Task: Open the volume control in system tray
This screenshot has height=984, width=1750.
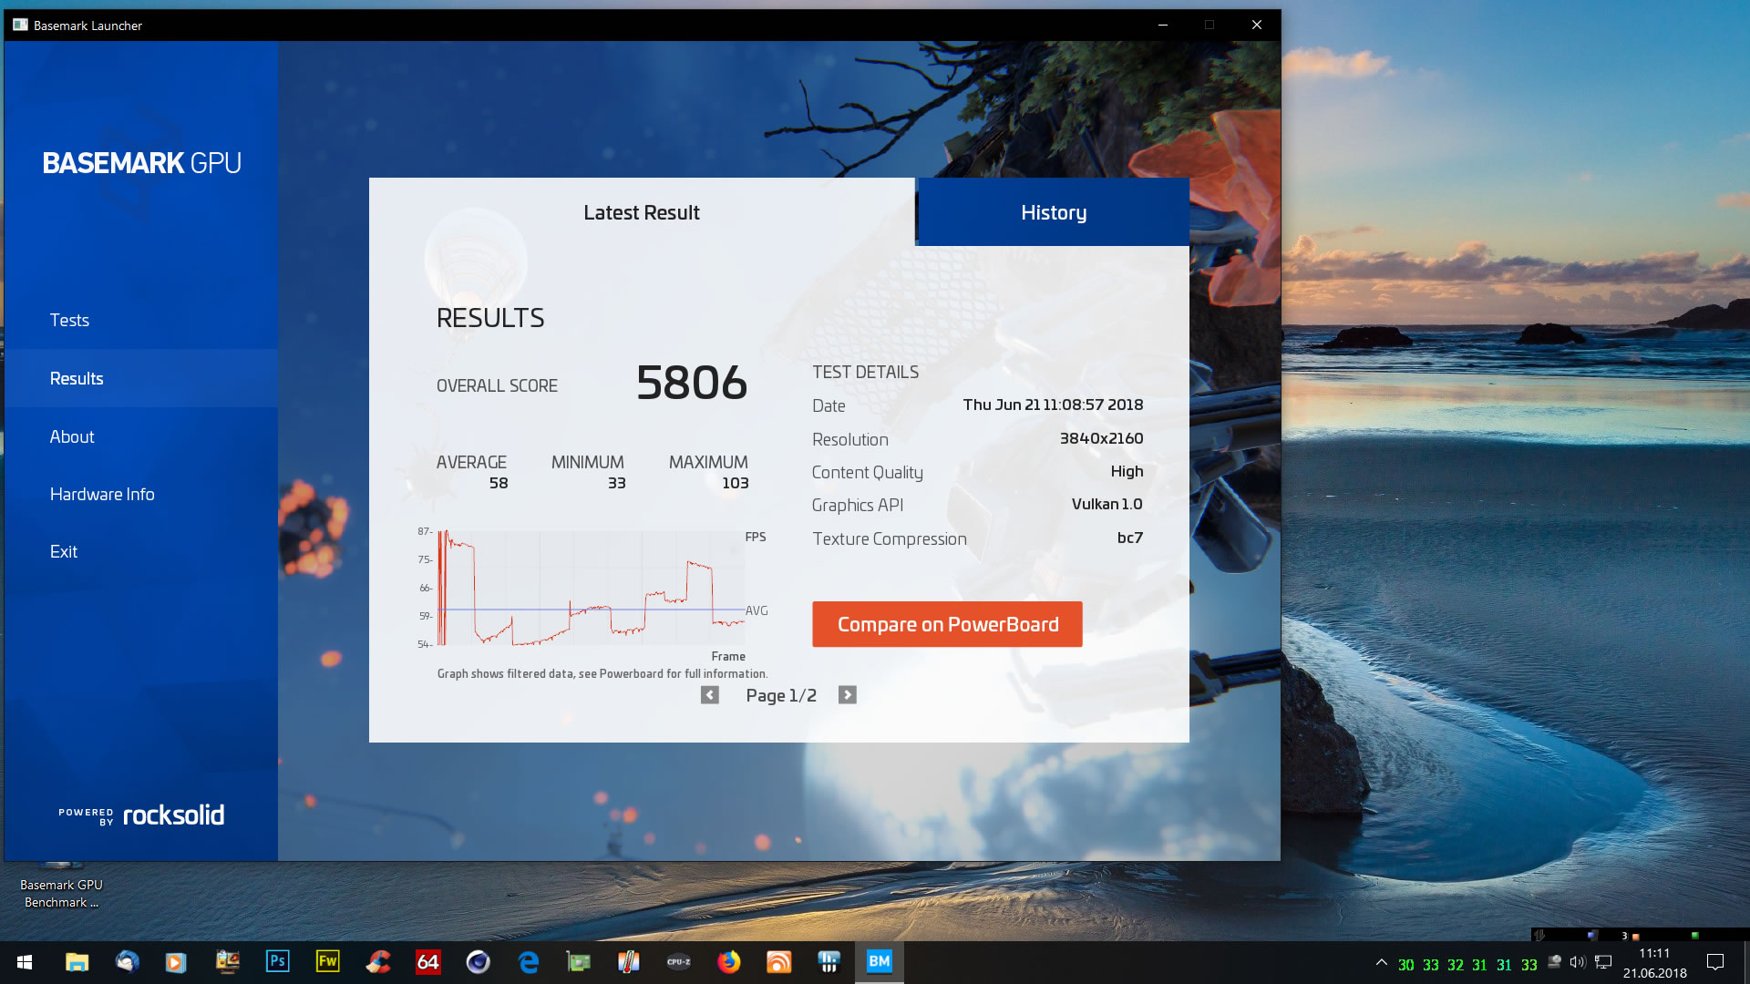Action: [x=1578, y=962]
